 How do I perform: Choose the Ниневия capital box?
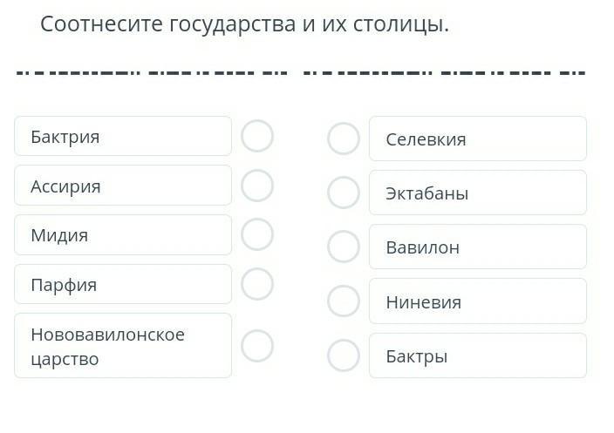pyautogui.click(x=477, y=301)
